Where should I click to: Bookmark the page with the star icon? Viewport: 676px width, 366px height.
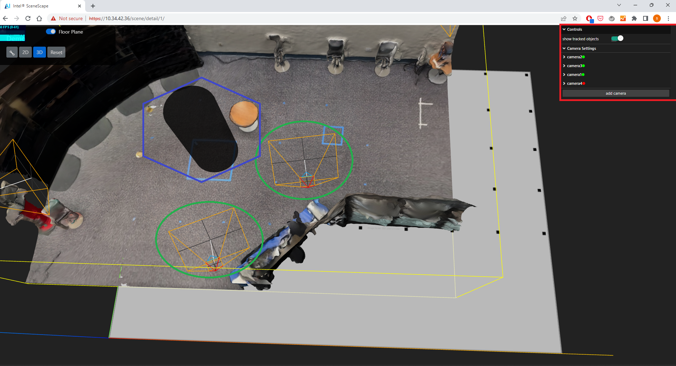tap(575, 18)
